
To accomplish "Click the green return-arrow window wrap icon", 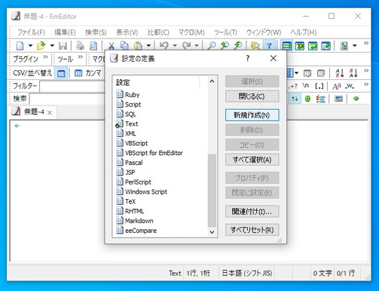I will pyautogui.click(x=313, y=46).
